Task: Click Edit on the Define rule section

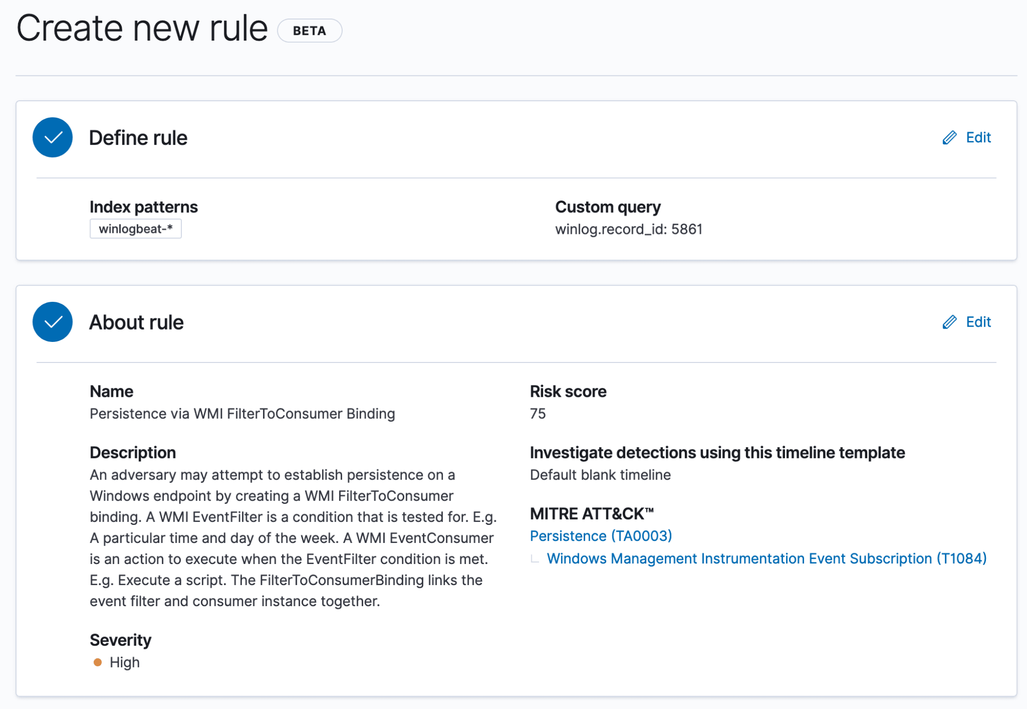Action: (978, 137)
